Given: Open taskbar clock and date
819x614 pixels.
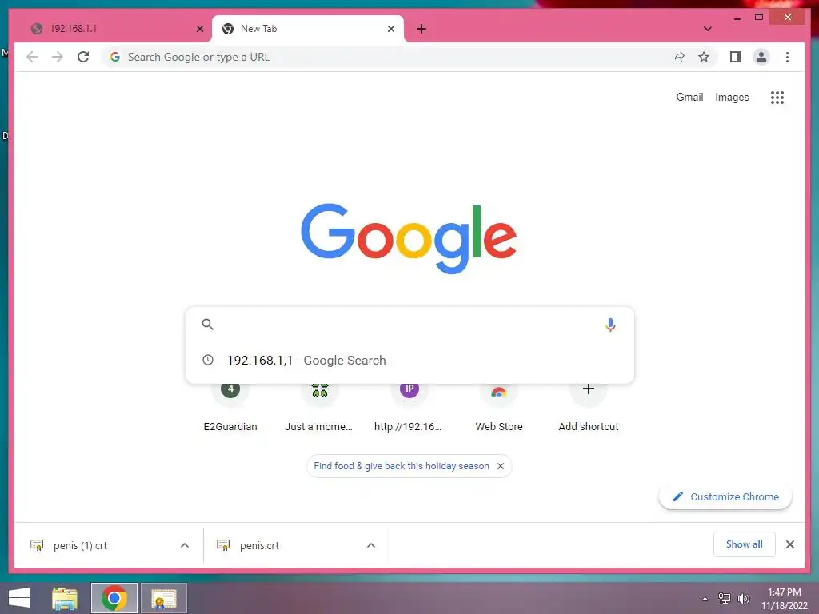Looking at the screenshot, I should pos(784,599).
